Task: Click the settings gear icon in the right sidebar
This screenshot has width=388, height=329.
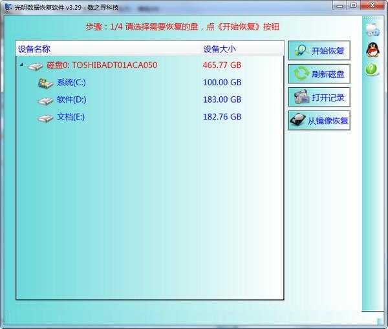Action: (x=373, y=30)
